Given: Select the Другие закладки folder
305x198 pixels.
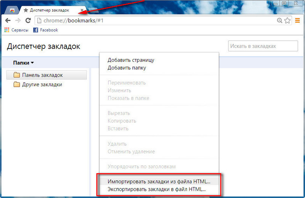Looking at the screenshot, I should [x=42, y=85].
